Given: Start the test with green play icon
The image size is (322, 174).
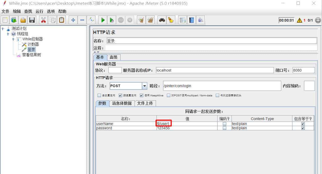Looking at the screenshot, I should [103, 20].
